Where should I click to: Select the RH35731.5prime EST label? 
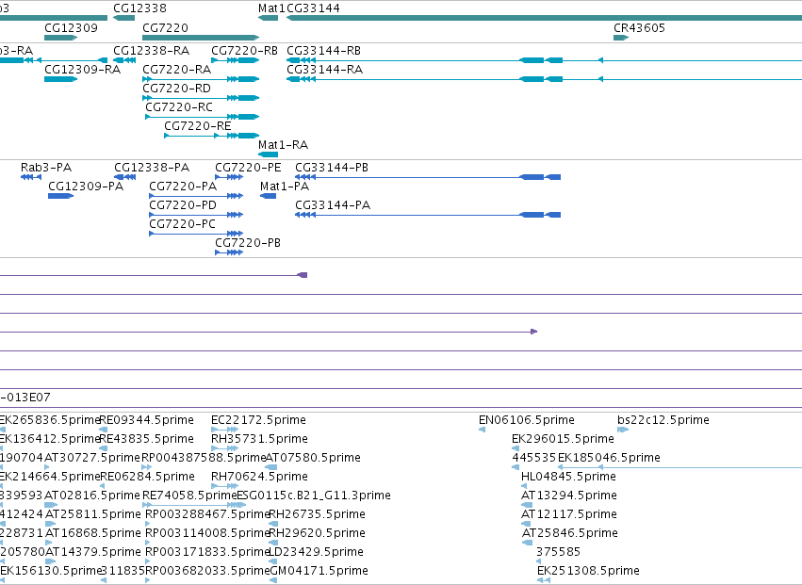[x=260, y=439]
